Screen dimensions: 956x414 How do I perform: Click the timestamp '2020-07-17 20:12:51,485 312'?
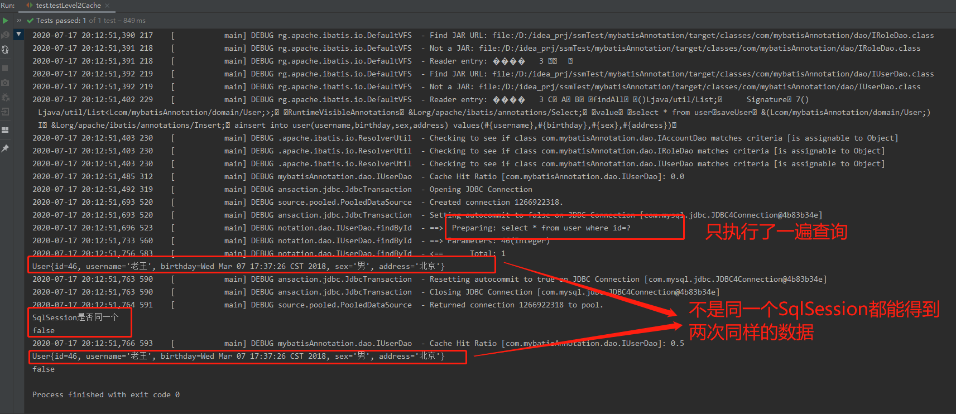93,176
